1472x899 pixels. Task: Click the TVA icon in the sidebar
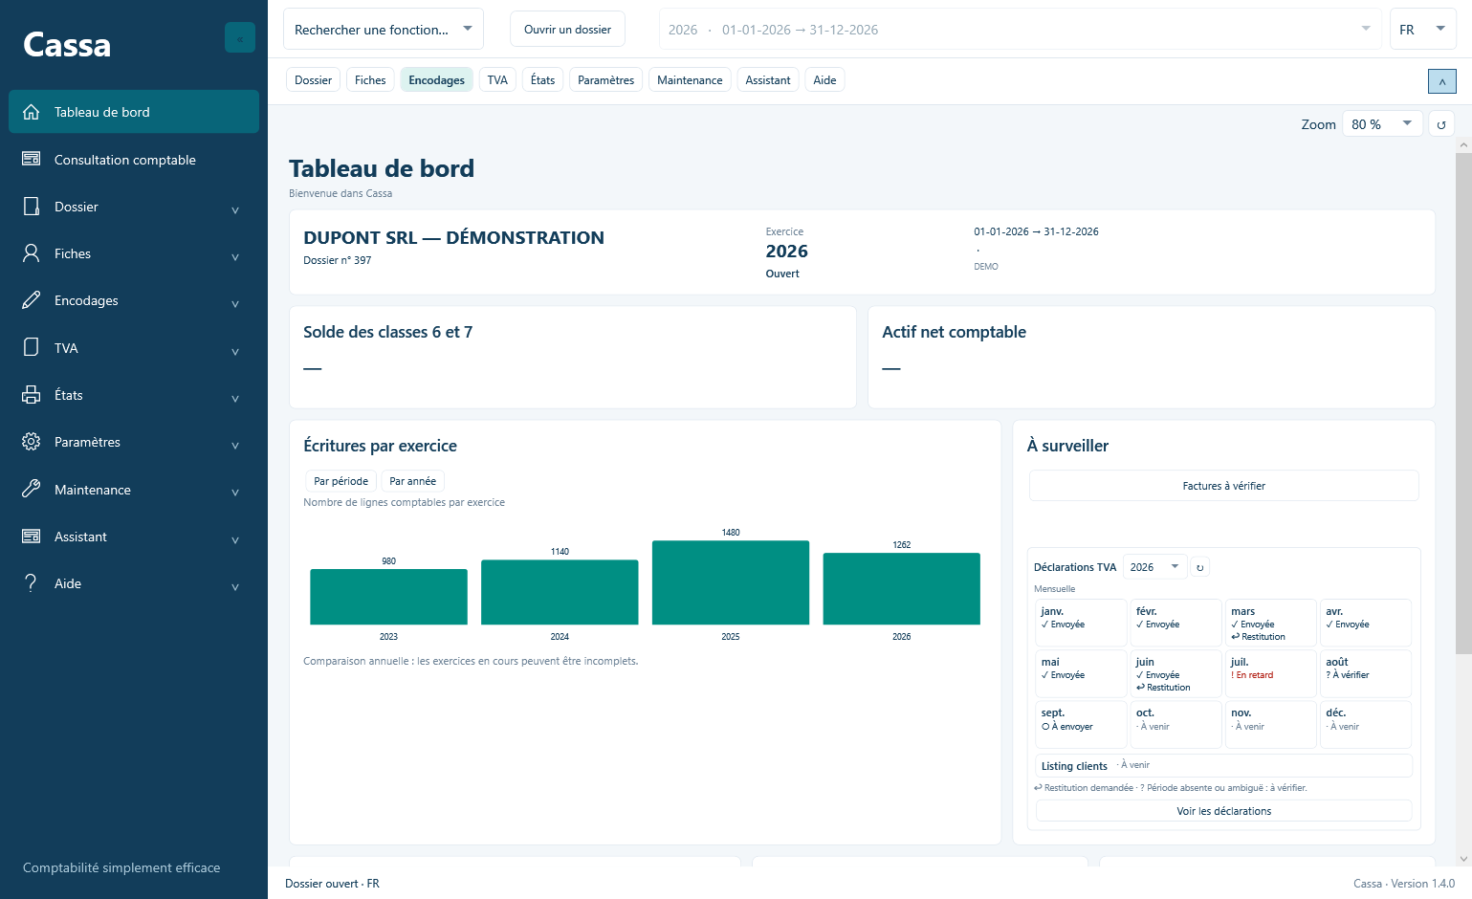pyautogui.click(x=32, y=347)
